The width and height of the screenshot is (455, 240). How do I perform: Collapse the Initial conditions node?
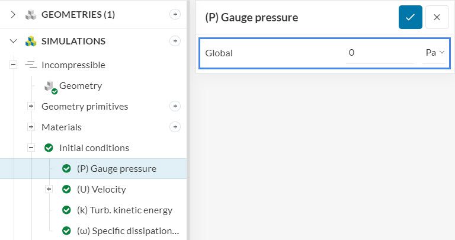pyautogui.click(x=31, y=148)
